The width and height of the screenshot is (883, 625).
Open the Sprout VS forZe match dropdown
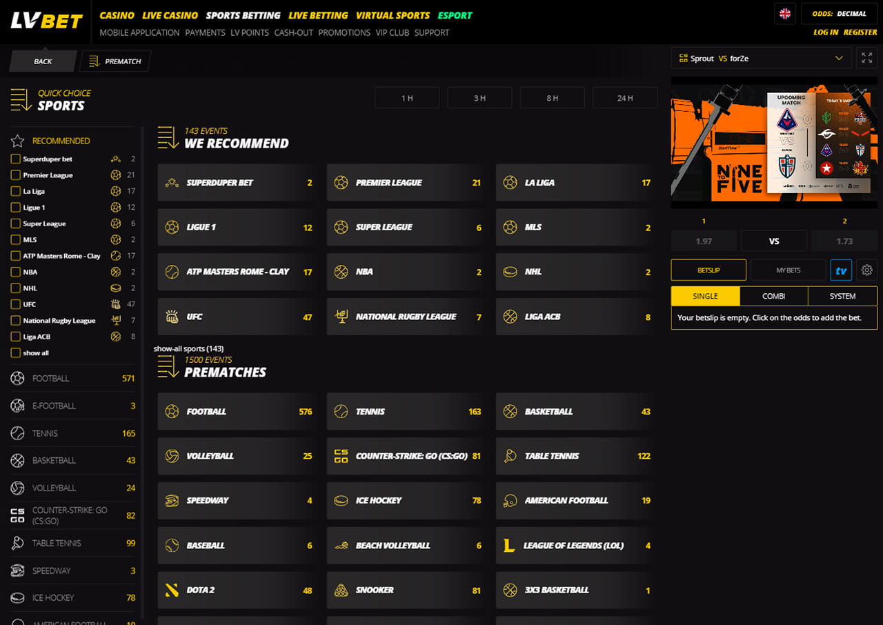tap(761, 59)
